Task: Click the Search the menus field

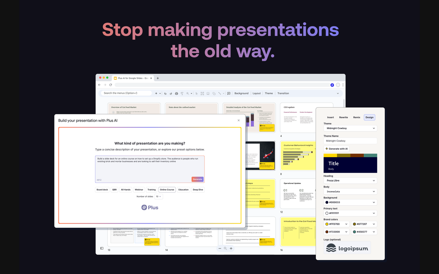Action: pos(127,93)
